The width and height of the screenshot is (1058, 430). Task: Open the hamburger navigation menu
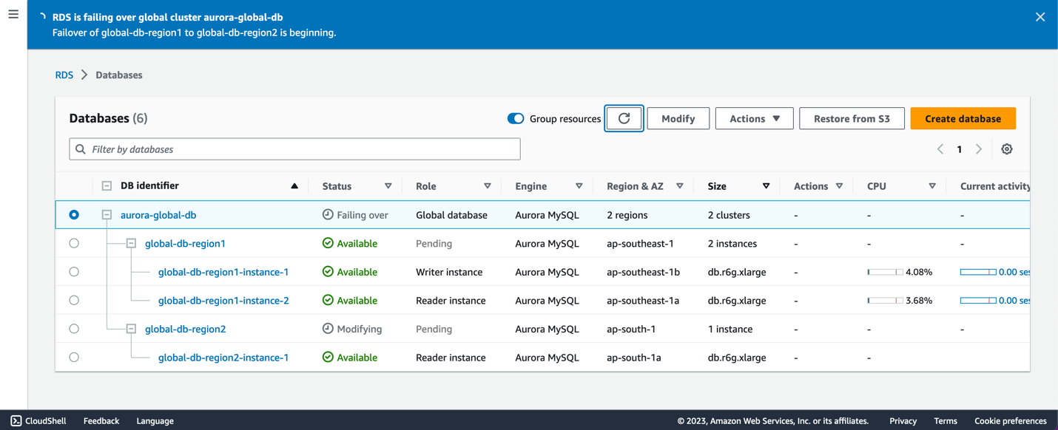[x=13, y=14]
